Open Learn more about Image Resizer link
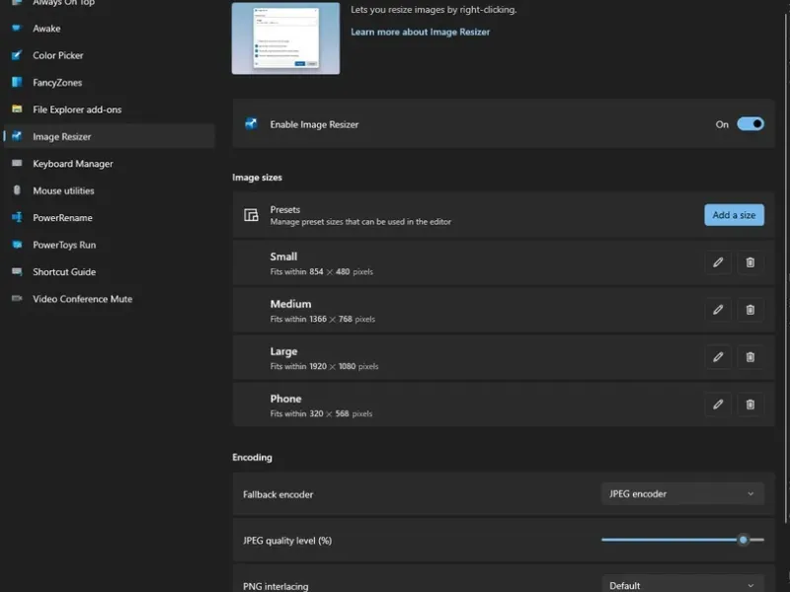Image resolution: width=790 pixels, height=592 pixels. pos(421,32)
